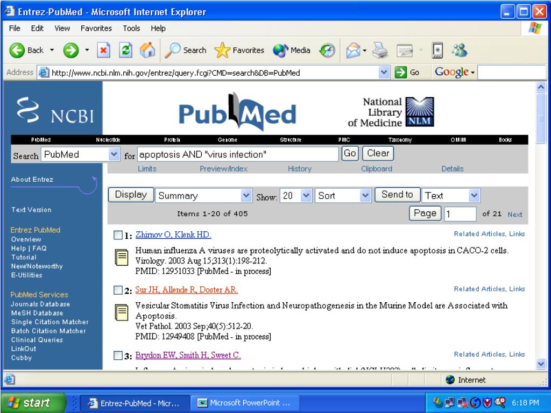Image resolution: width=551 pixels, height=413 pixels.
Task: Click the red shield tray icon
Action: click(x=487, y=402)
